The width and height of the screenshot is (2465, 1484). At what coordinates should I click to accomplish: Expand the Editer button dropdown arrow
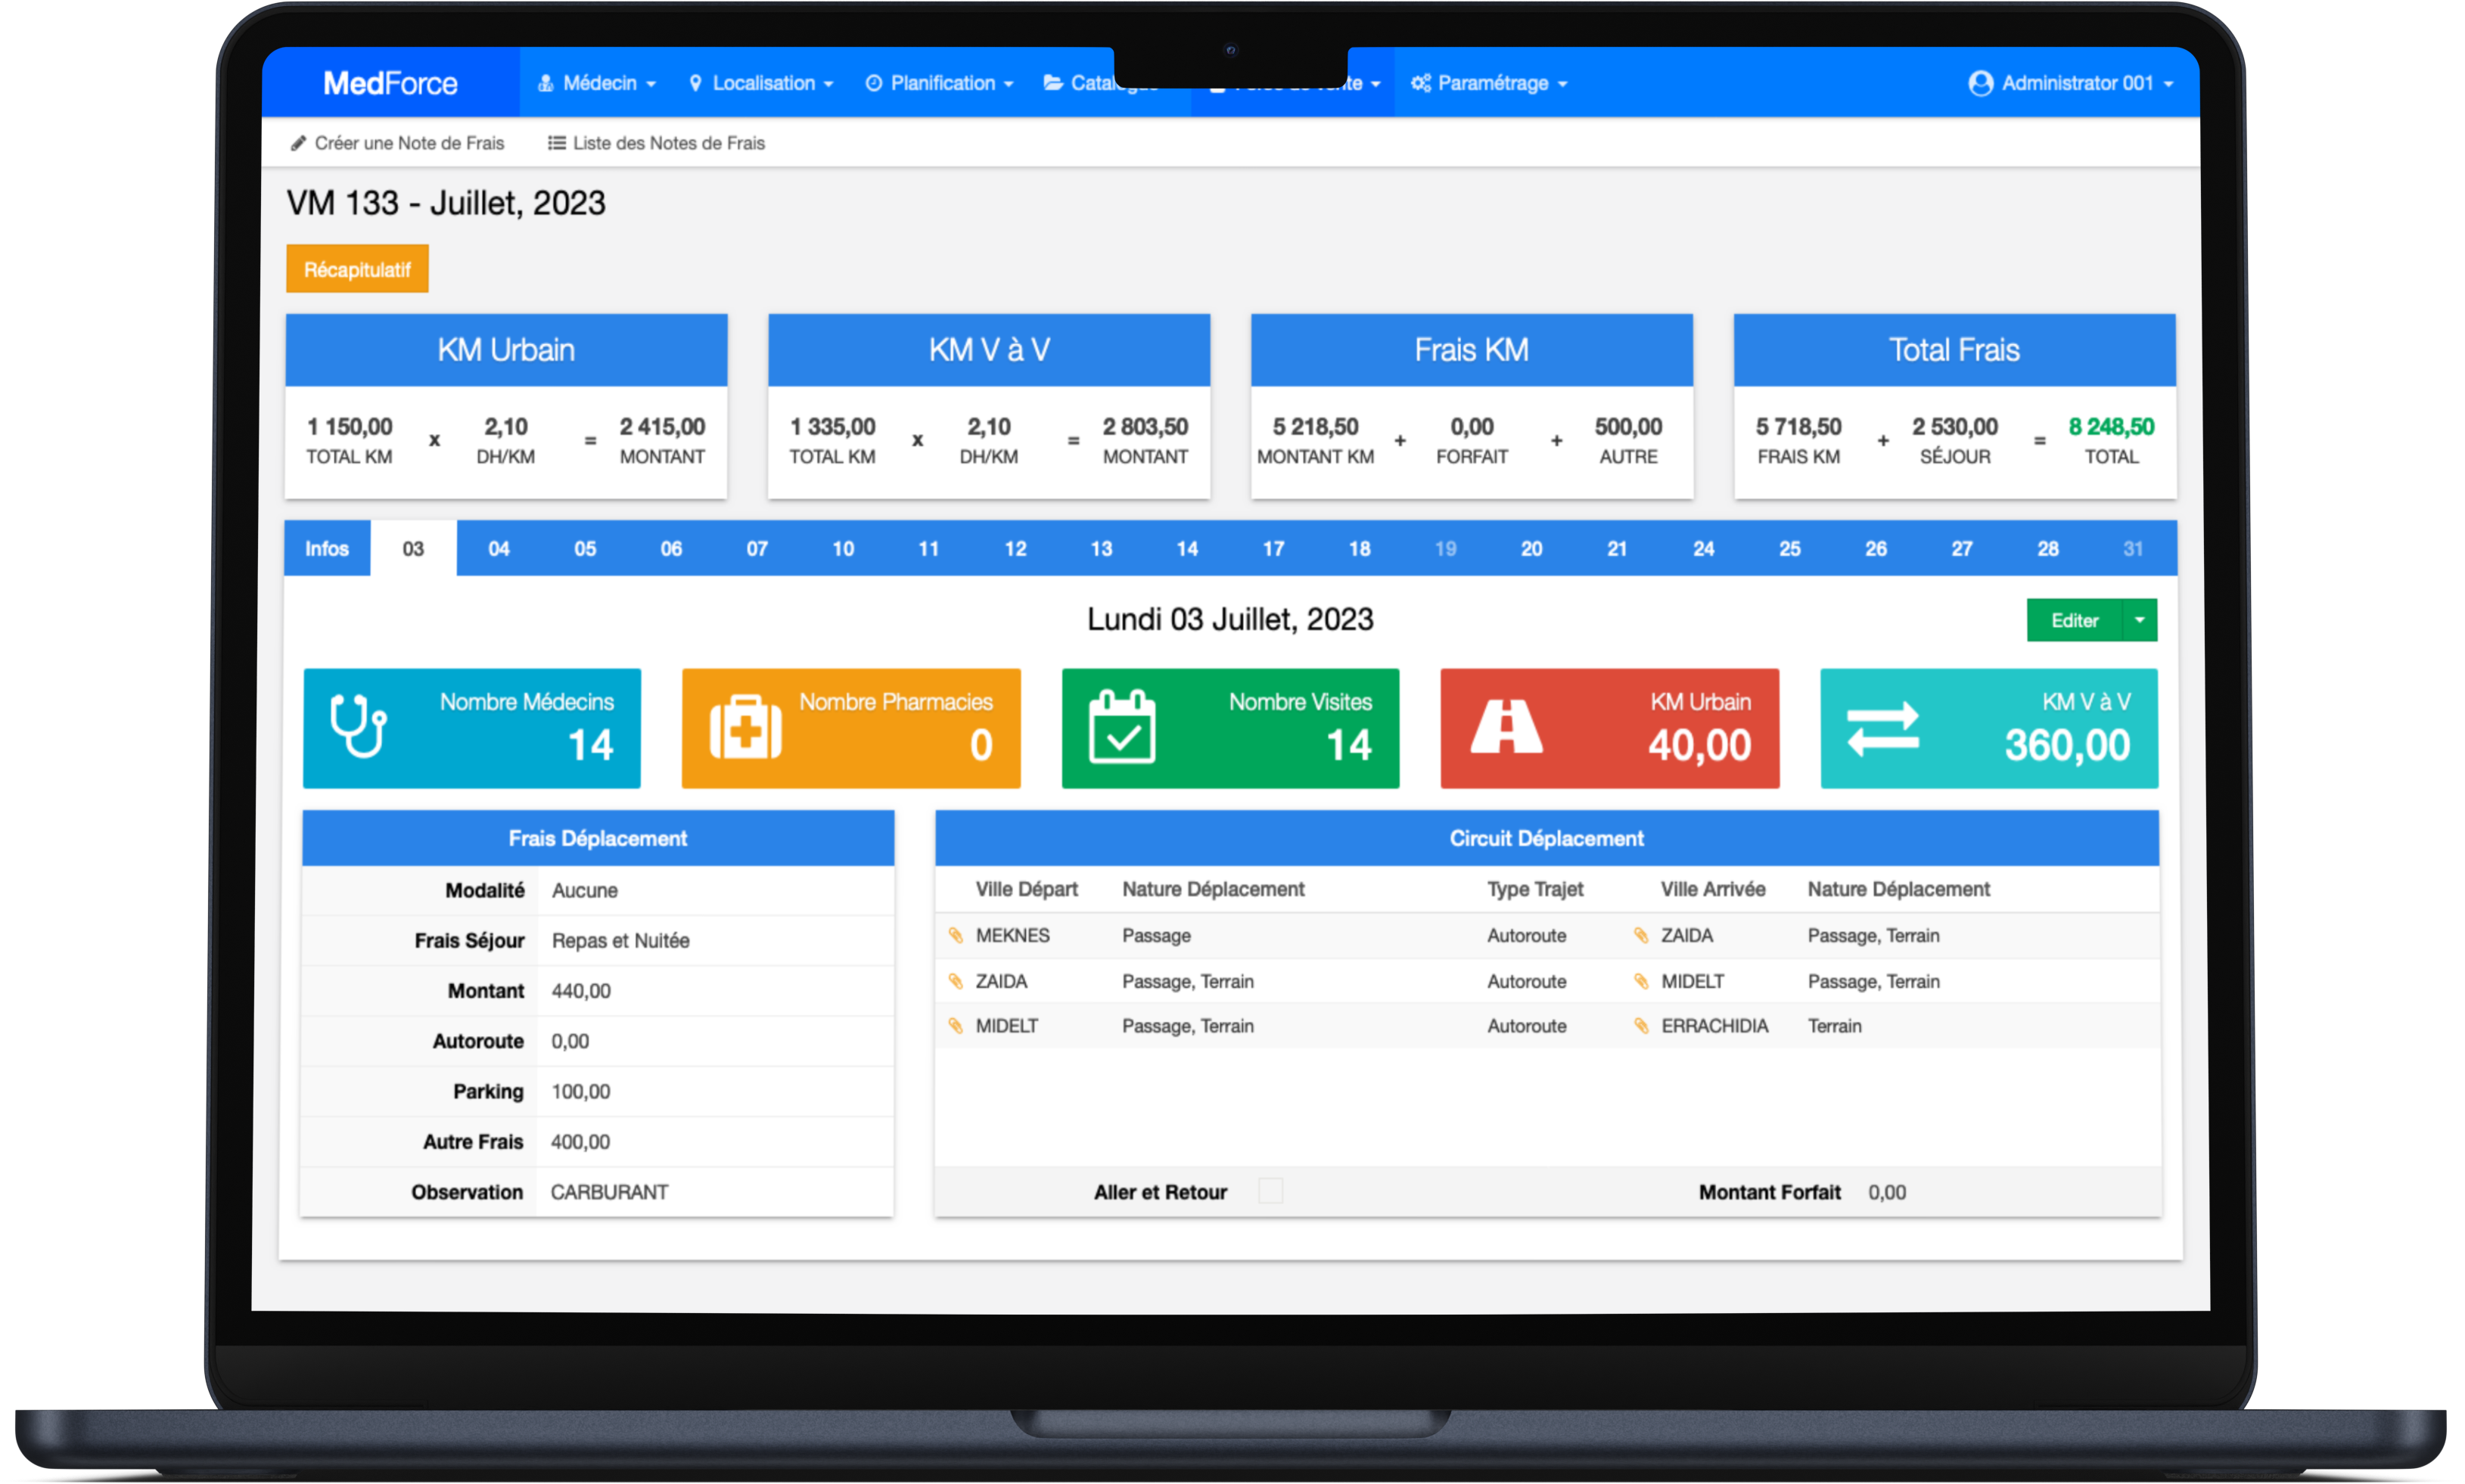pos(2139,620)
